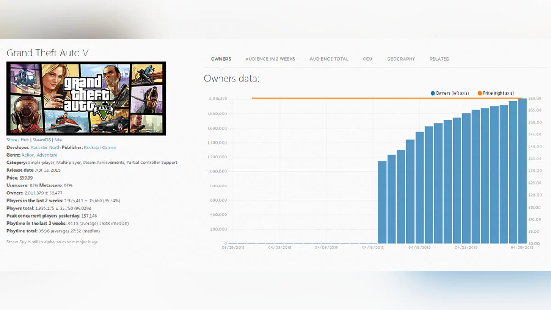The image size is (551, 310).
Task: Click the orange Price legend dot
Action: pyautogui.click(x=480, y=93)
